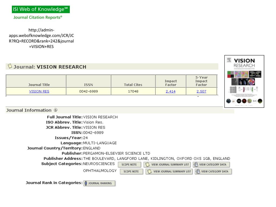
Task: Open the VISION RES journal title link
Action: (x=39, y=91)
